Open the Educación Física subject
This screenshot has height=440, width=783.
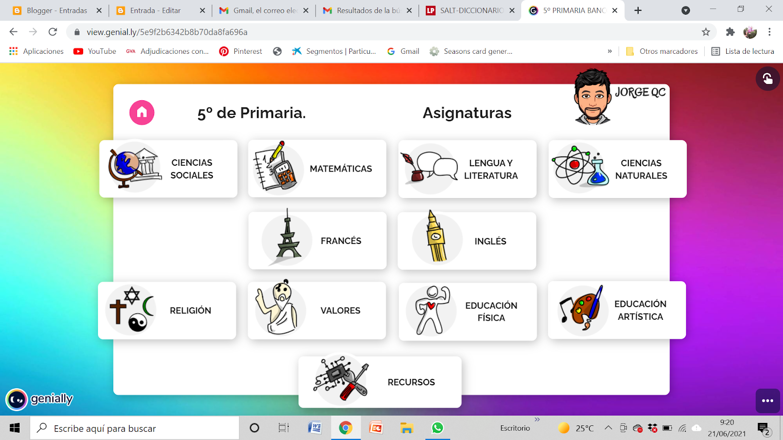[468, 311]
